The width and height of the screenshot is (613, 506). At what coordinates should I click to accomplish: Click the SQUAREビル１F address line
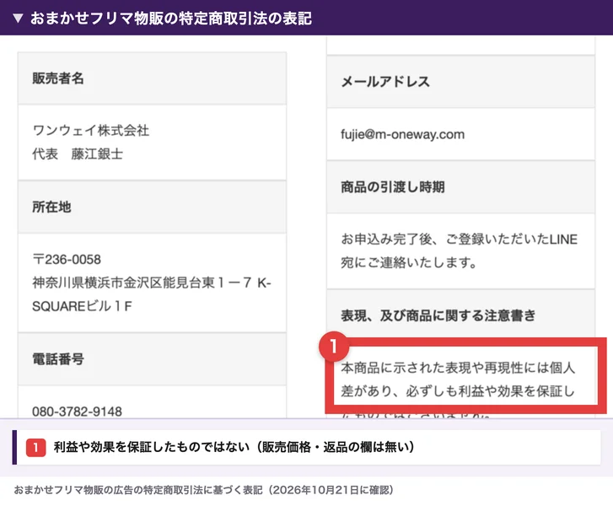tap(82, 306)
